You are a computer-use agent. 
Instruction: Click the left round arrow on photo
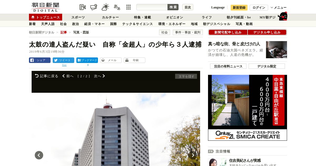pos(39,155)
